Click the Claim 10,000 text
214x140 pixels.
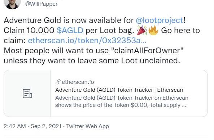[x=29, y=30]
